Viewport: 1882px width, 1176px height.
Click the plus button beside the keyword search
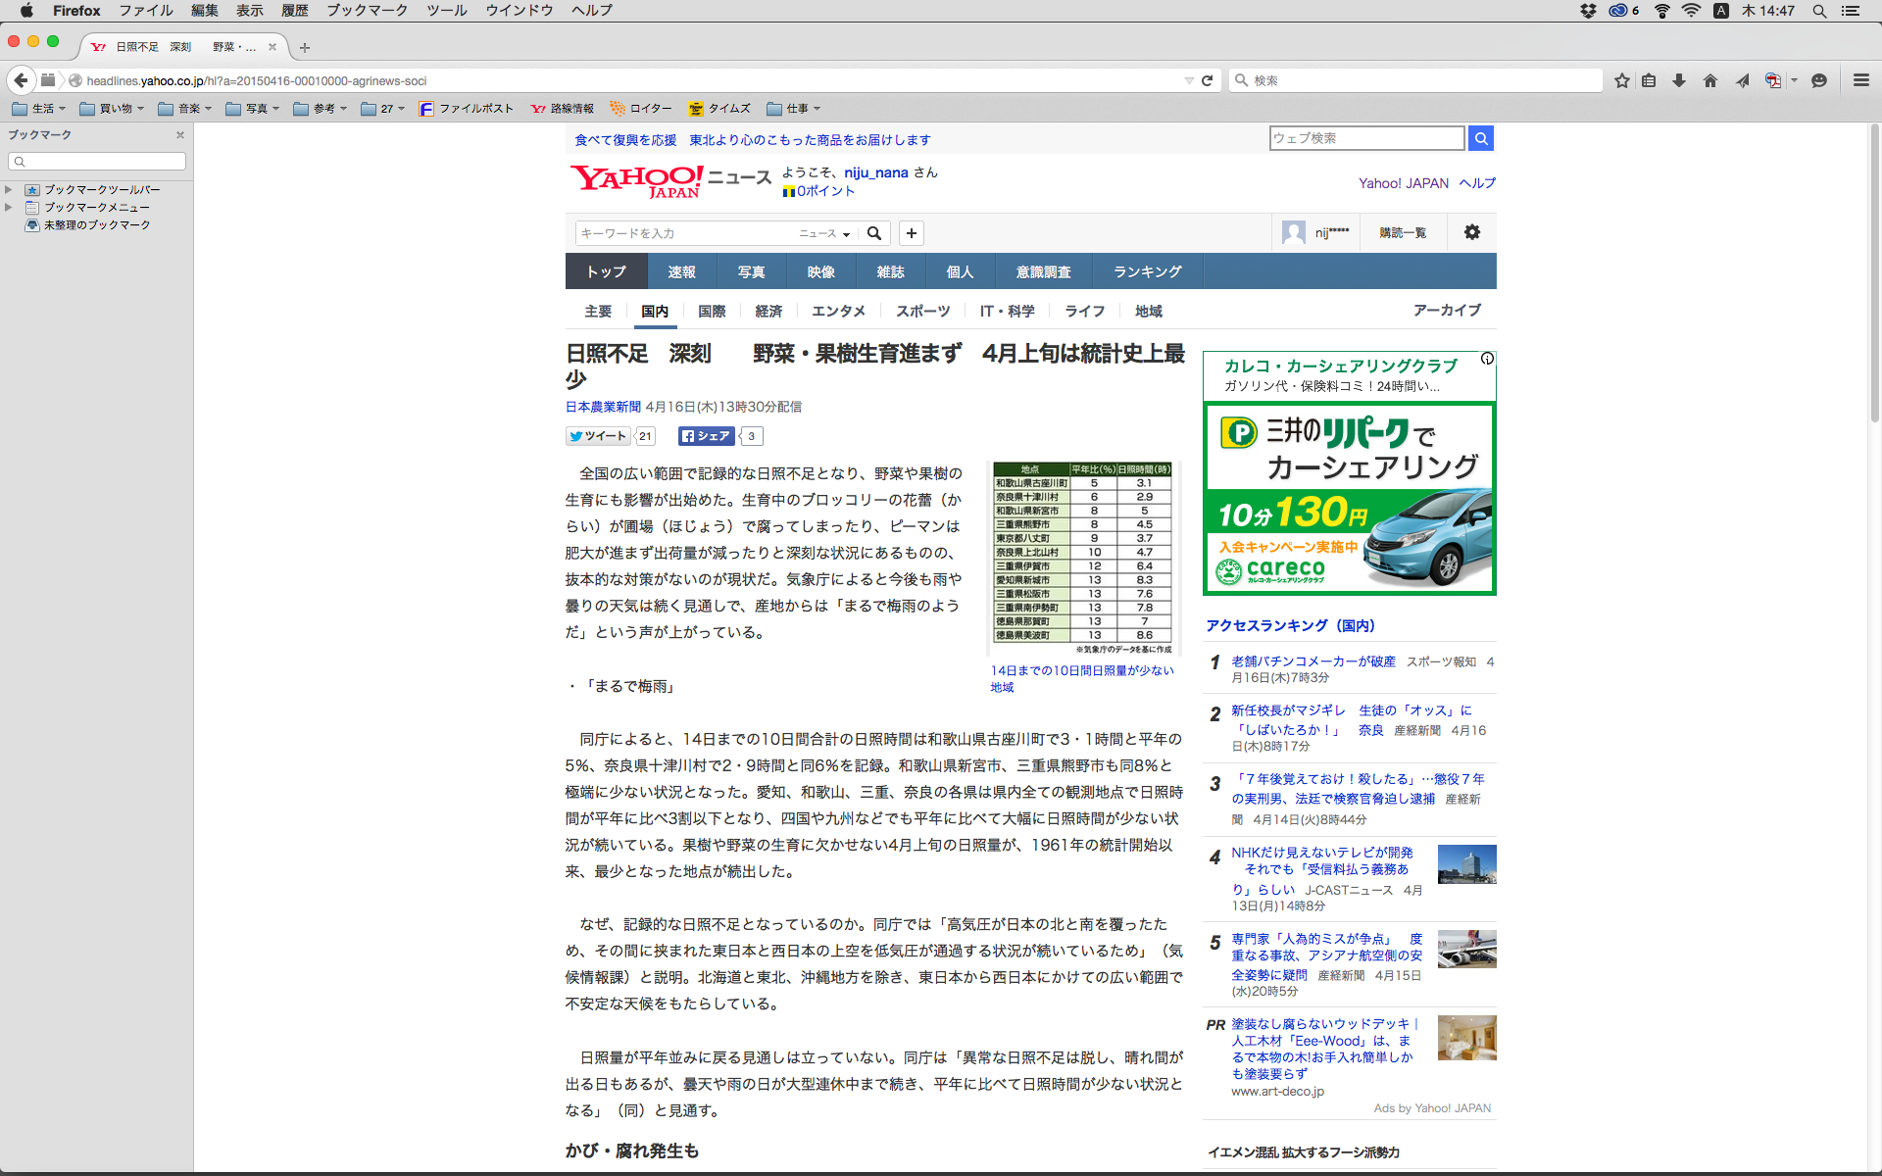912,233
